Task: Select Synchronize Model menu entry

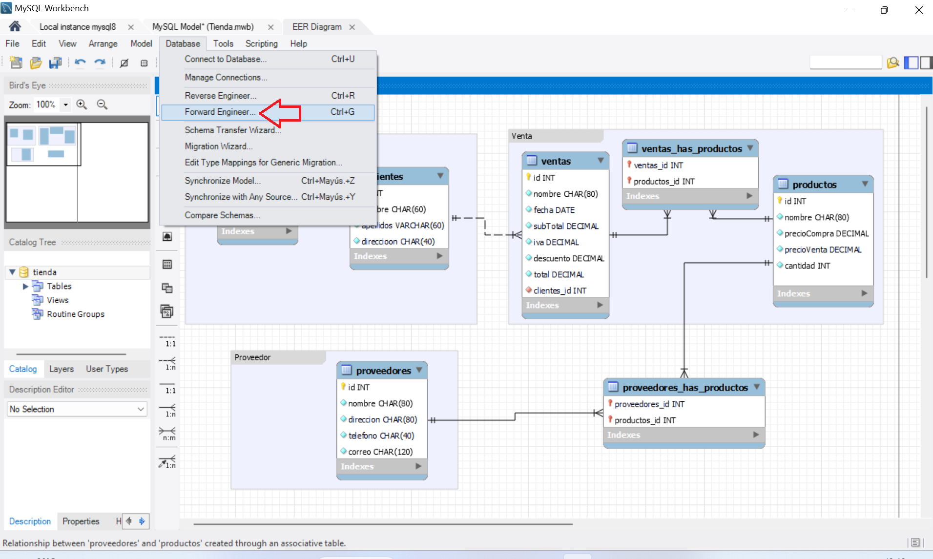Action: [x=268, y=181]
